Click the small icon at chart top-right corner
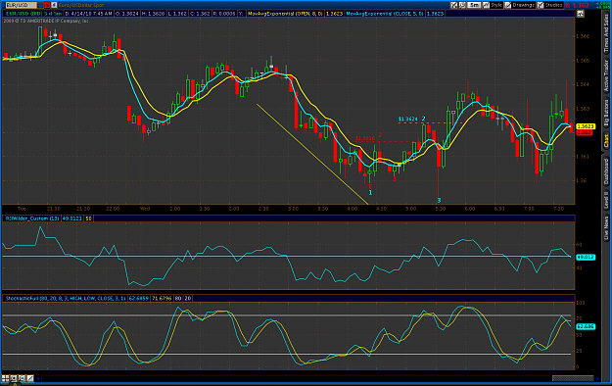Image resolution: width=612 pixels, height=386 pixels. click(x=581, y=14)
